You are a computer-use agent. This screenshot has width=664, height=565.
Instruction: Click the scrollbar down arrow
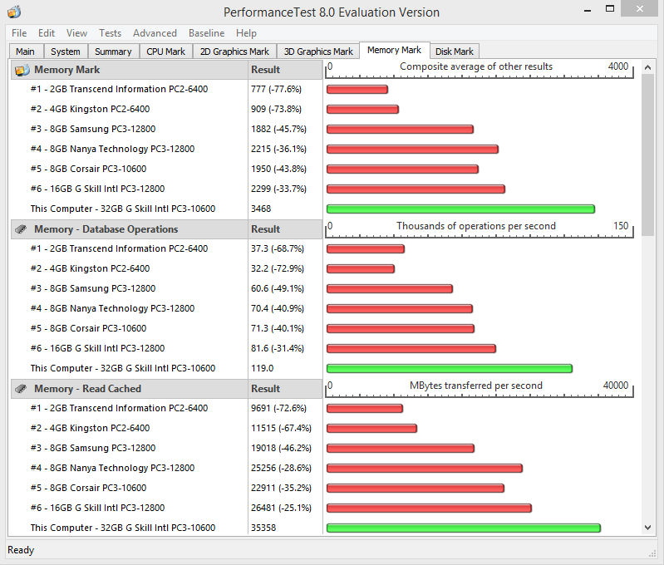click(x=648, y=528)
